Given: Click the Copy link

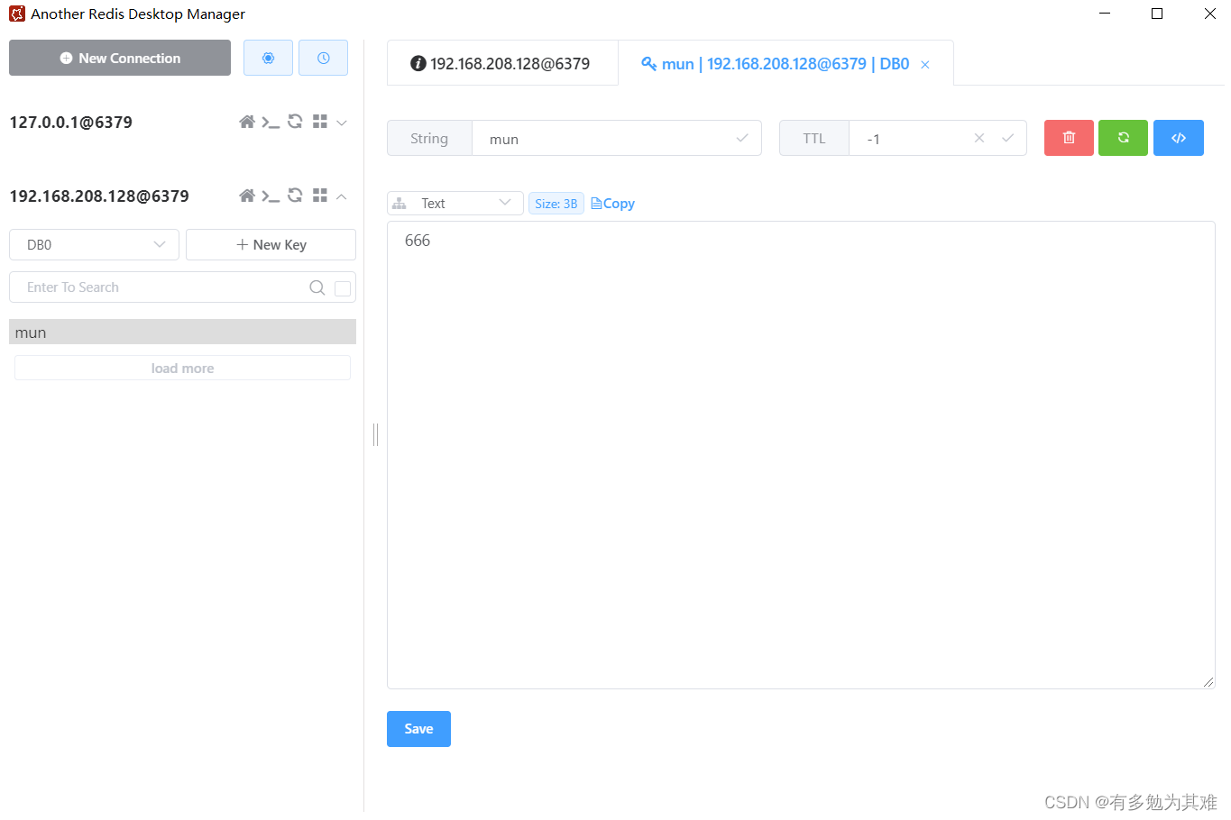Looking at the screenshot, I should pos(613,204).
